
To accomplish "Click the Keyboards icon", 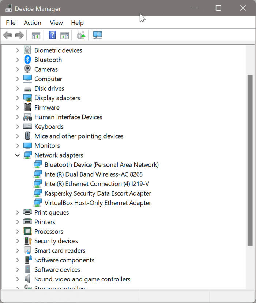I will [x=27, y=126].
